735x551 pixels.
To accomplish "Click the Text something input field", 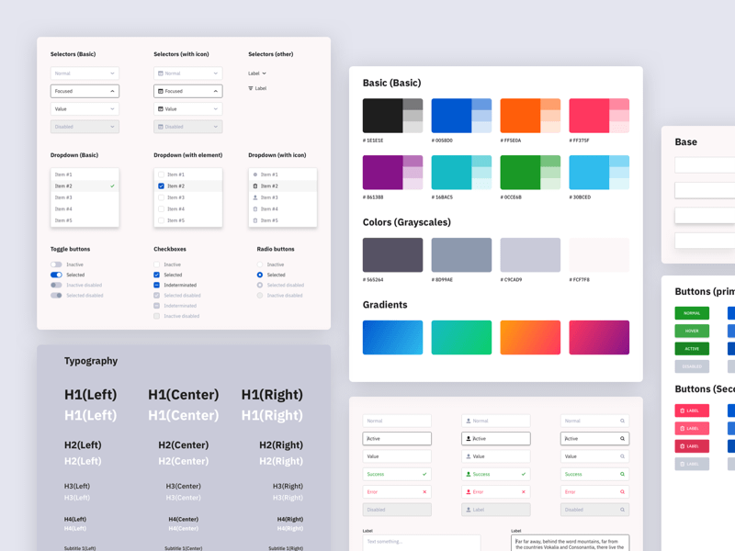I will pos(423,542).
